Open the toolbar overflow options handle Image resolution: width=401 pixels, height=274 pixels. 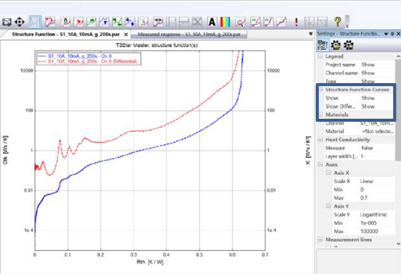point(347,22)
